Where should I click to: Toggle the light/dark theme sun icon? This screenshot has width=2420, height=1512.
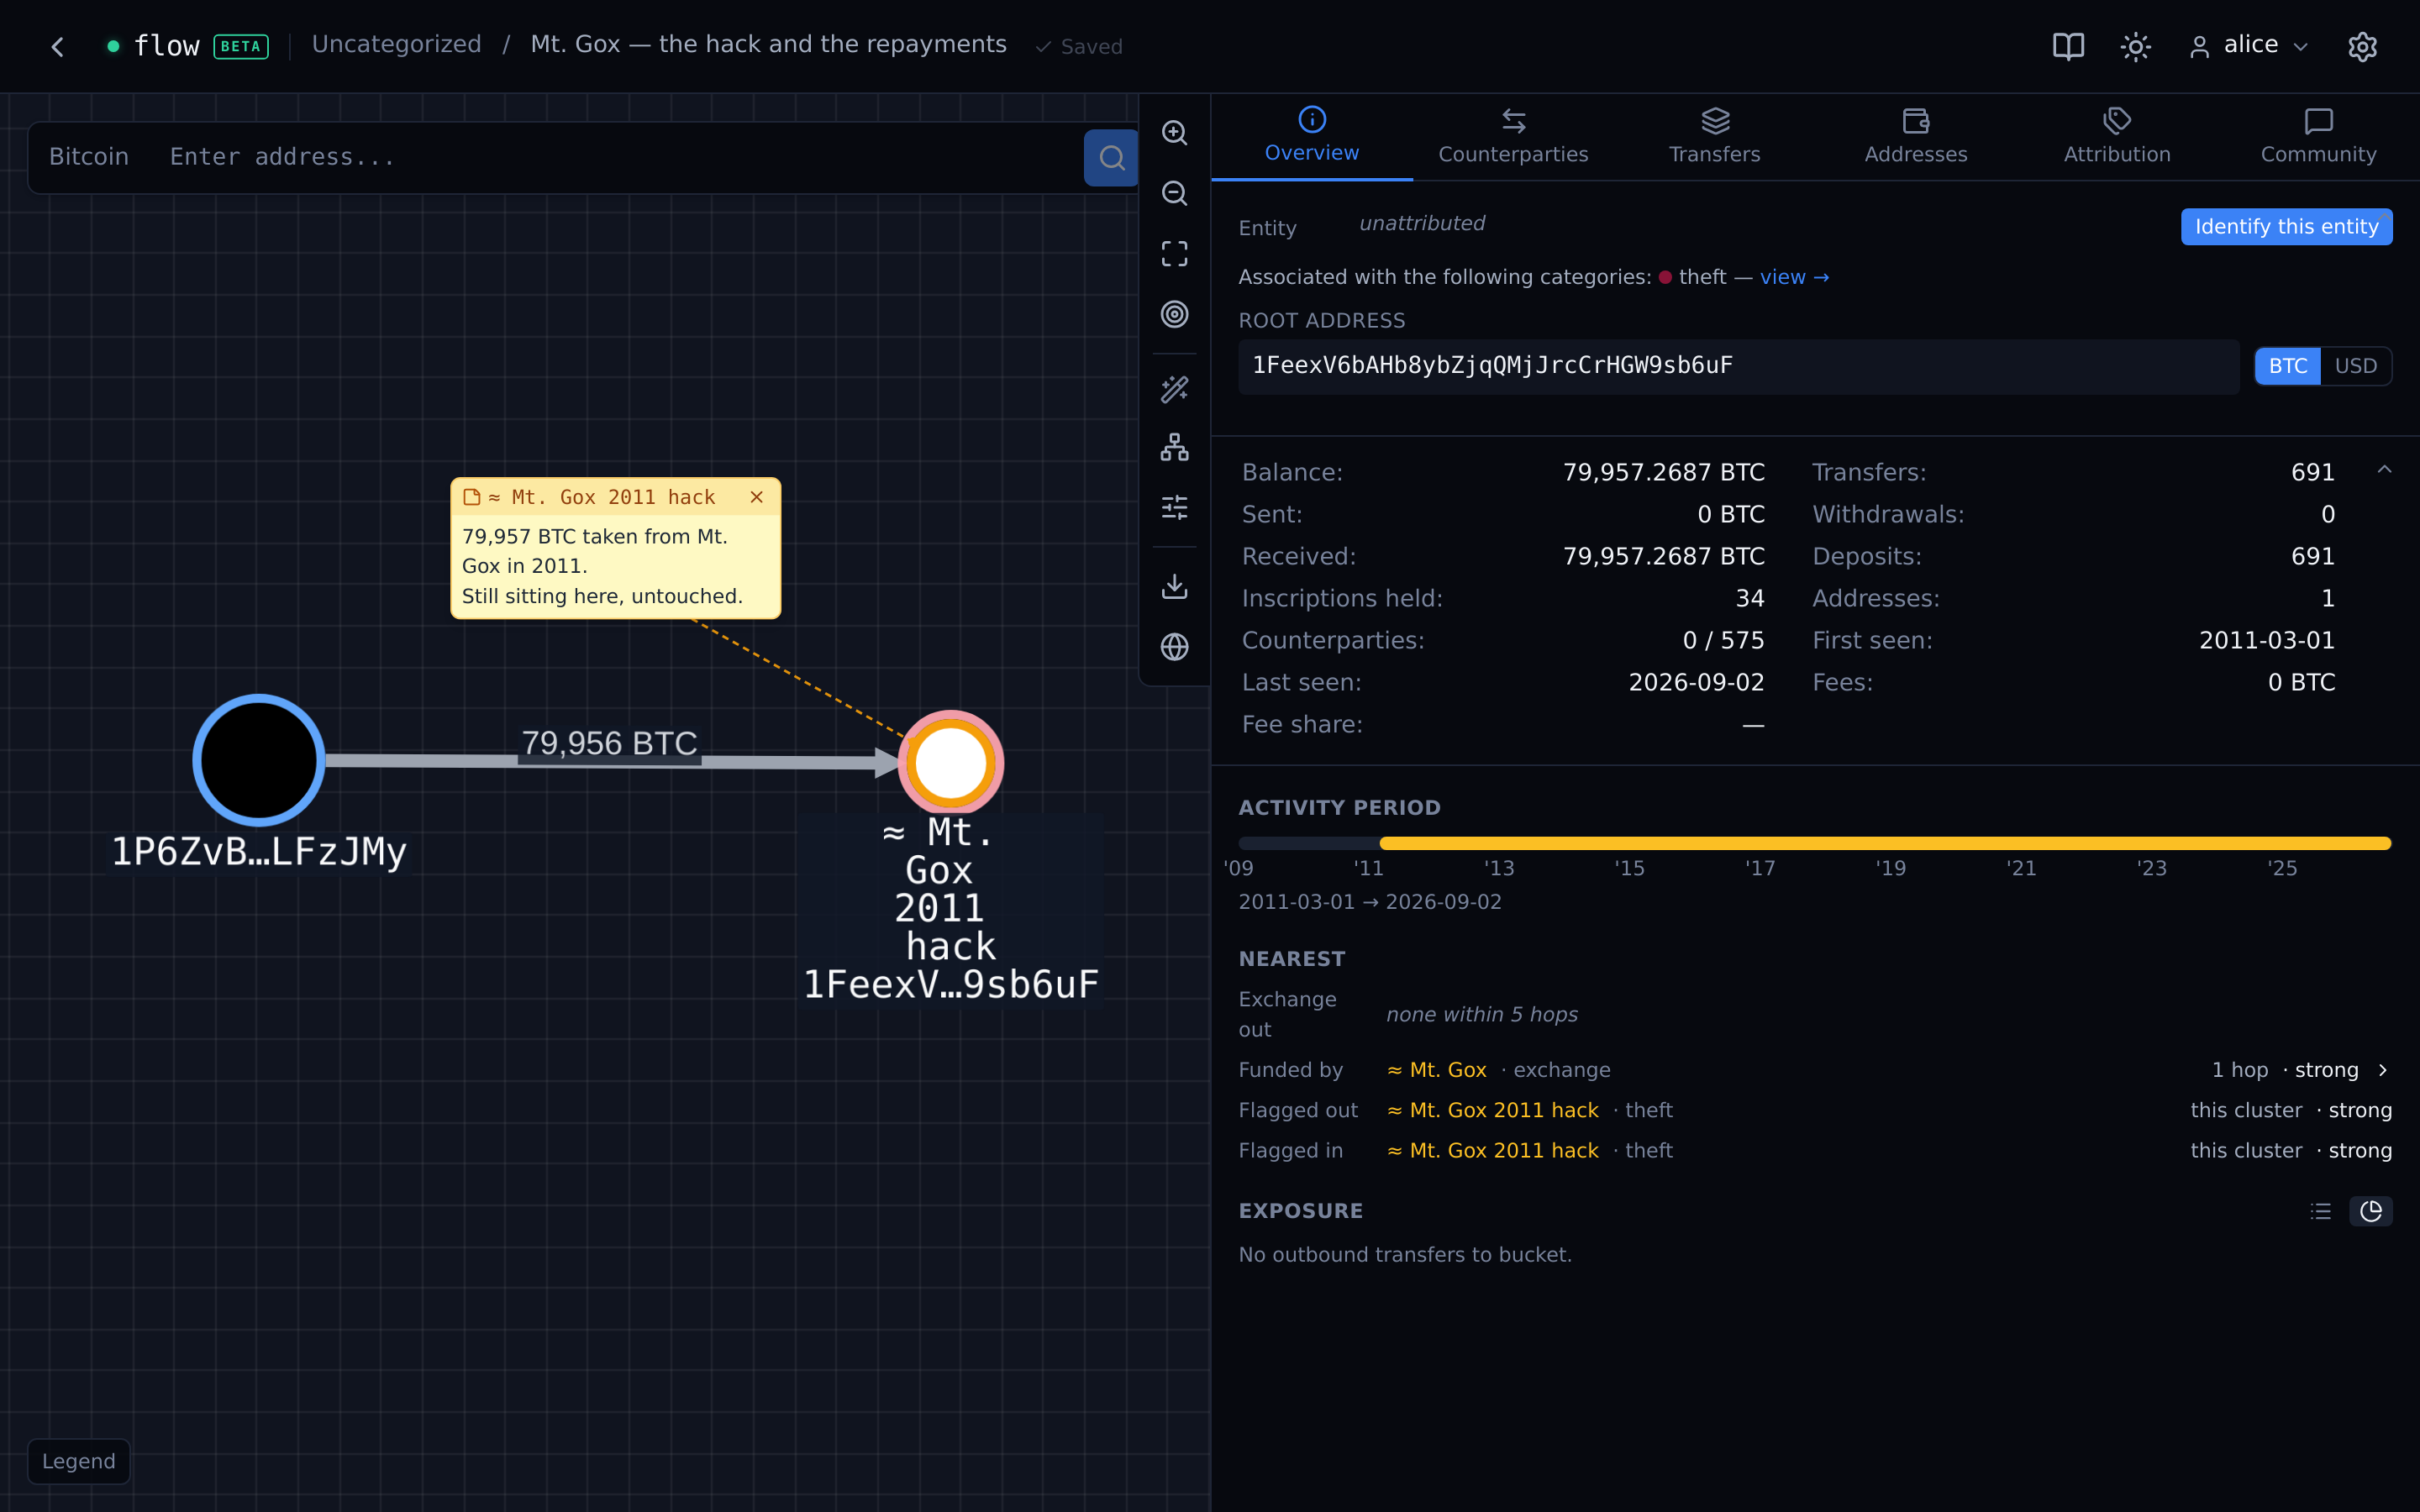pos(2135,47)
